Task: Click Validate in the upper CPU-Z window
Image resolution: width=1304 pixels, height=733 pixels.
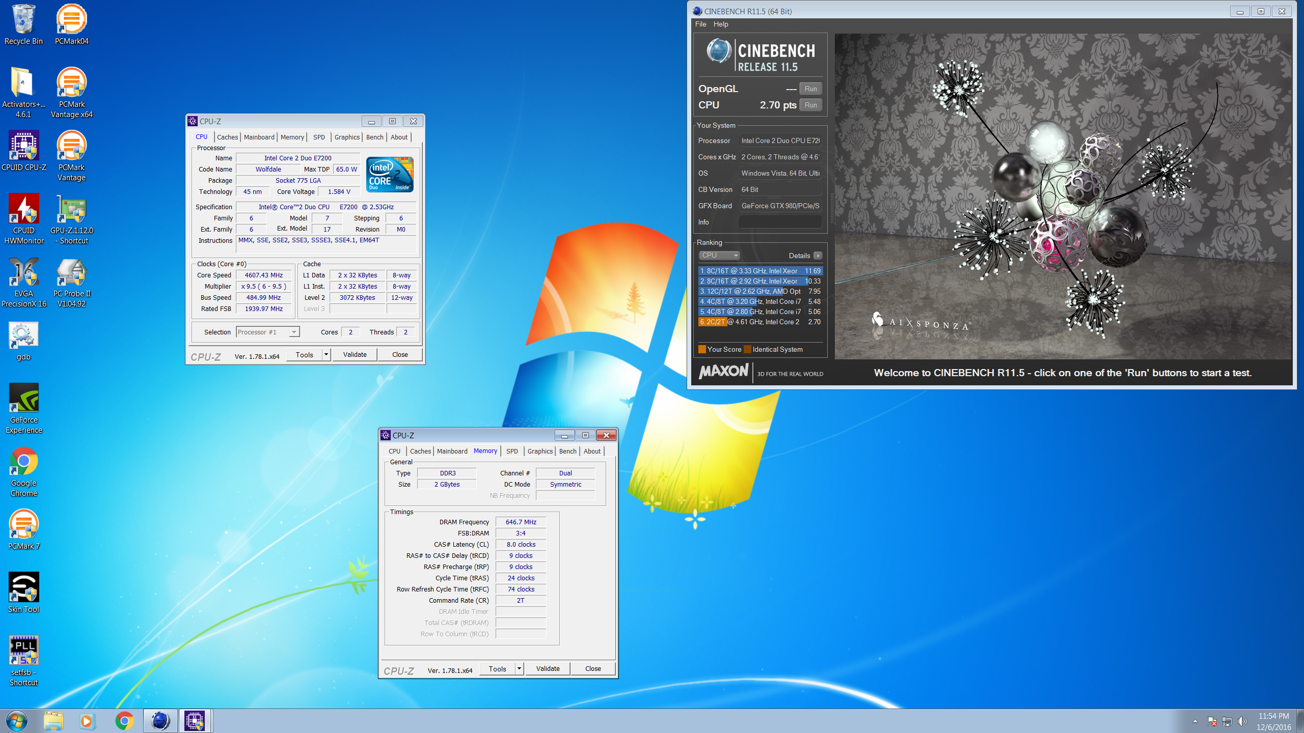Action: [x=355, y=354]
